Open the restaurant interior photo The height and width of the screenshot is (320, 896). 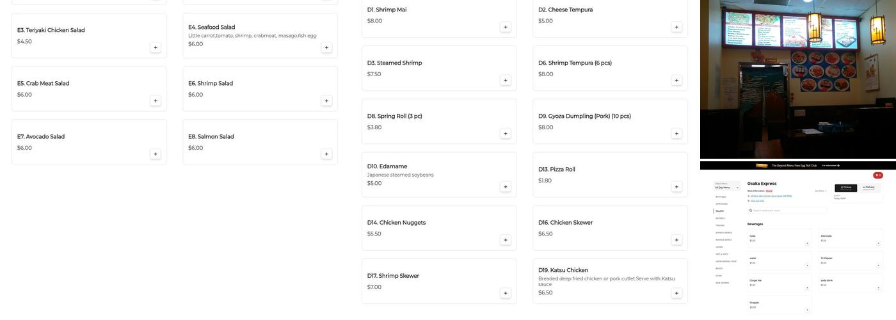pyautogui.click(x=797, y=79)
